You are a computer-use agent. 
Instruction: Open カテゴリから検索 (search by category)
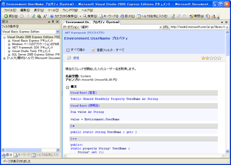coord(64,16)
